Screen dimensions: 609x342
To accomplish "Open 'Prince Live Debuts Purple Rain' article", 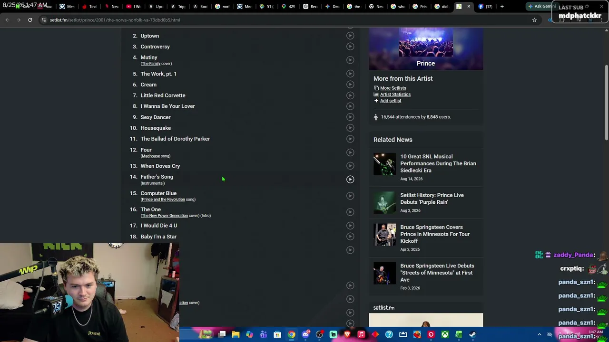I will point(432,199).
